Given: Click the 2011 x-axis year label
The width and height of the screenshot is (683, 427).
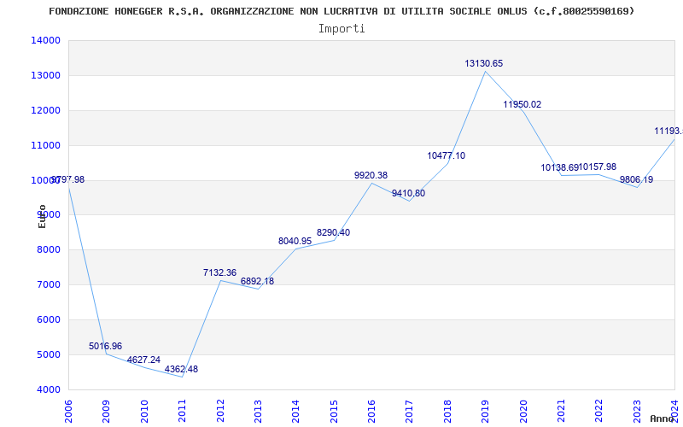Looking at the screenshot, I should pos(182,411).
